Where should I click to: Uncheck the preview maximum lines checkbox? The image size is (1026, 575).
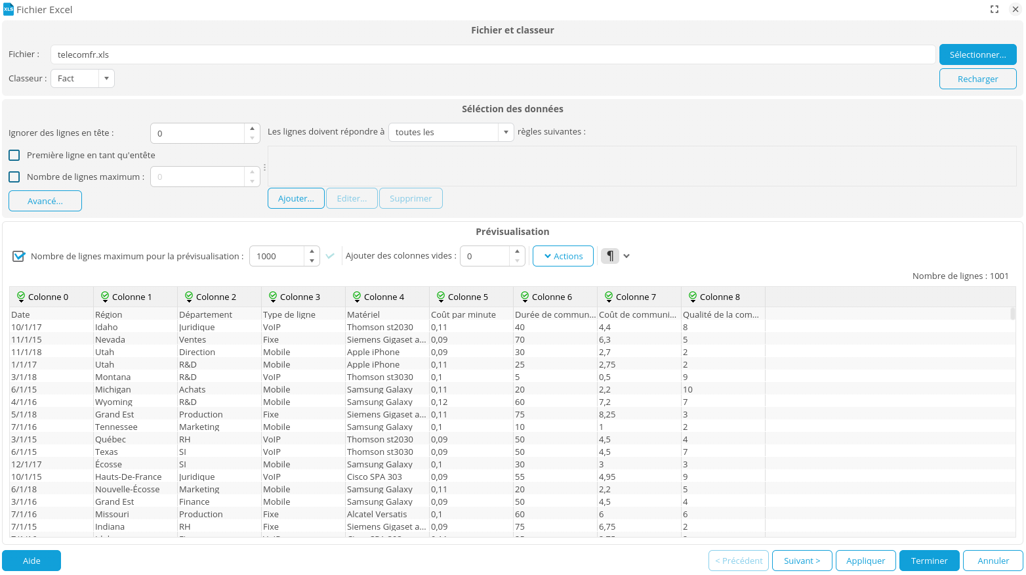pyautogui.click(x=18, y=256)
